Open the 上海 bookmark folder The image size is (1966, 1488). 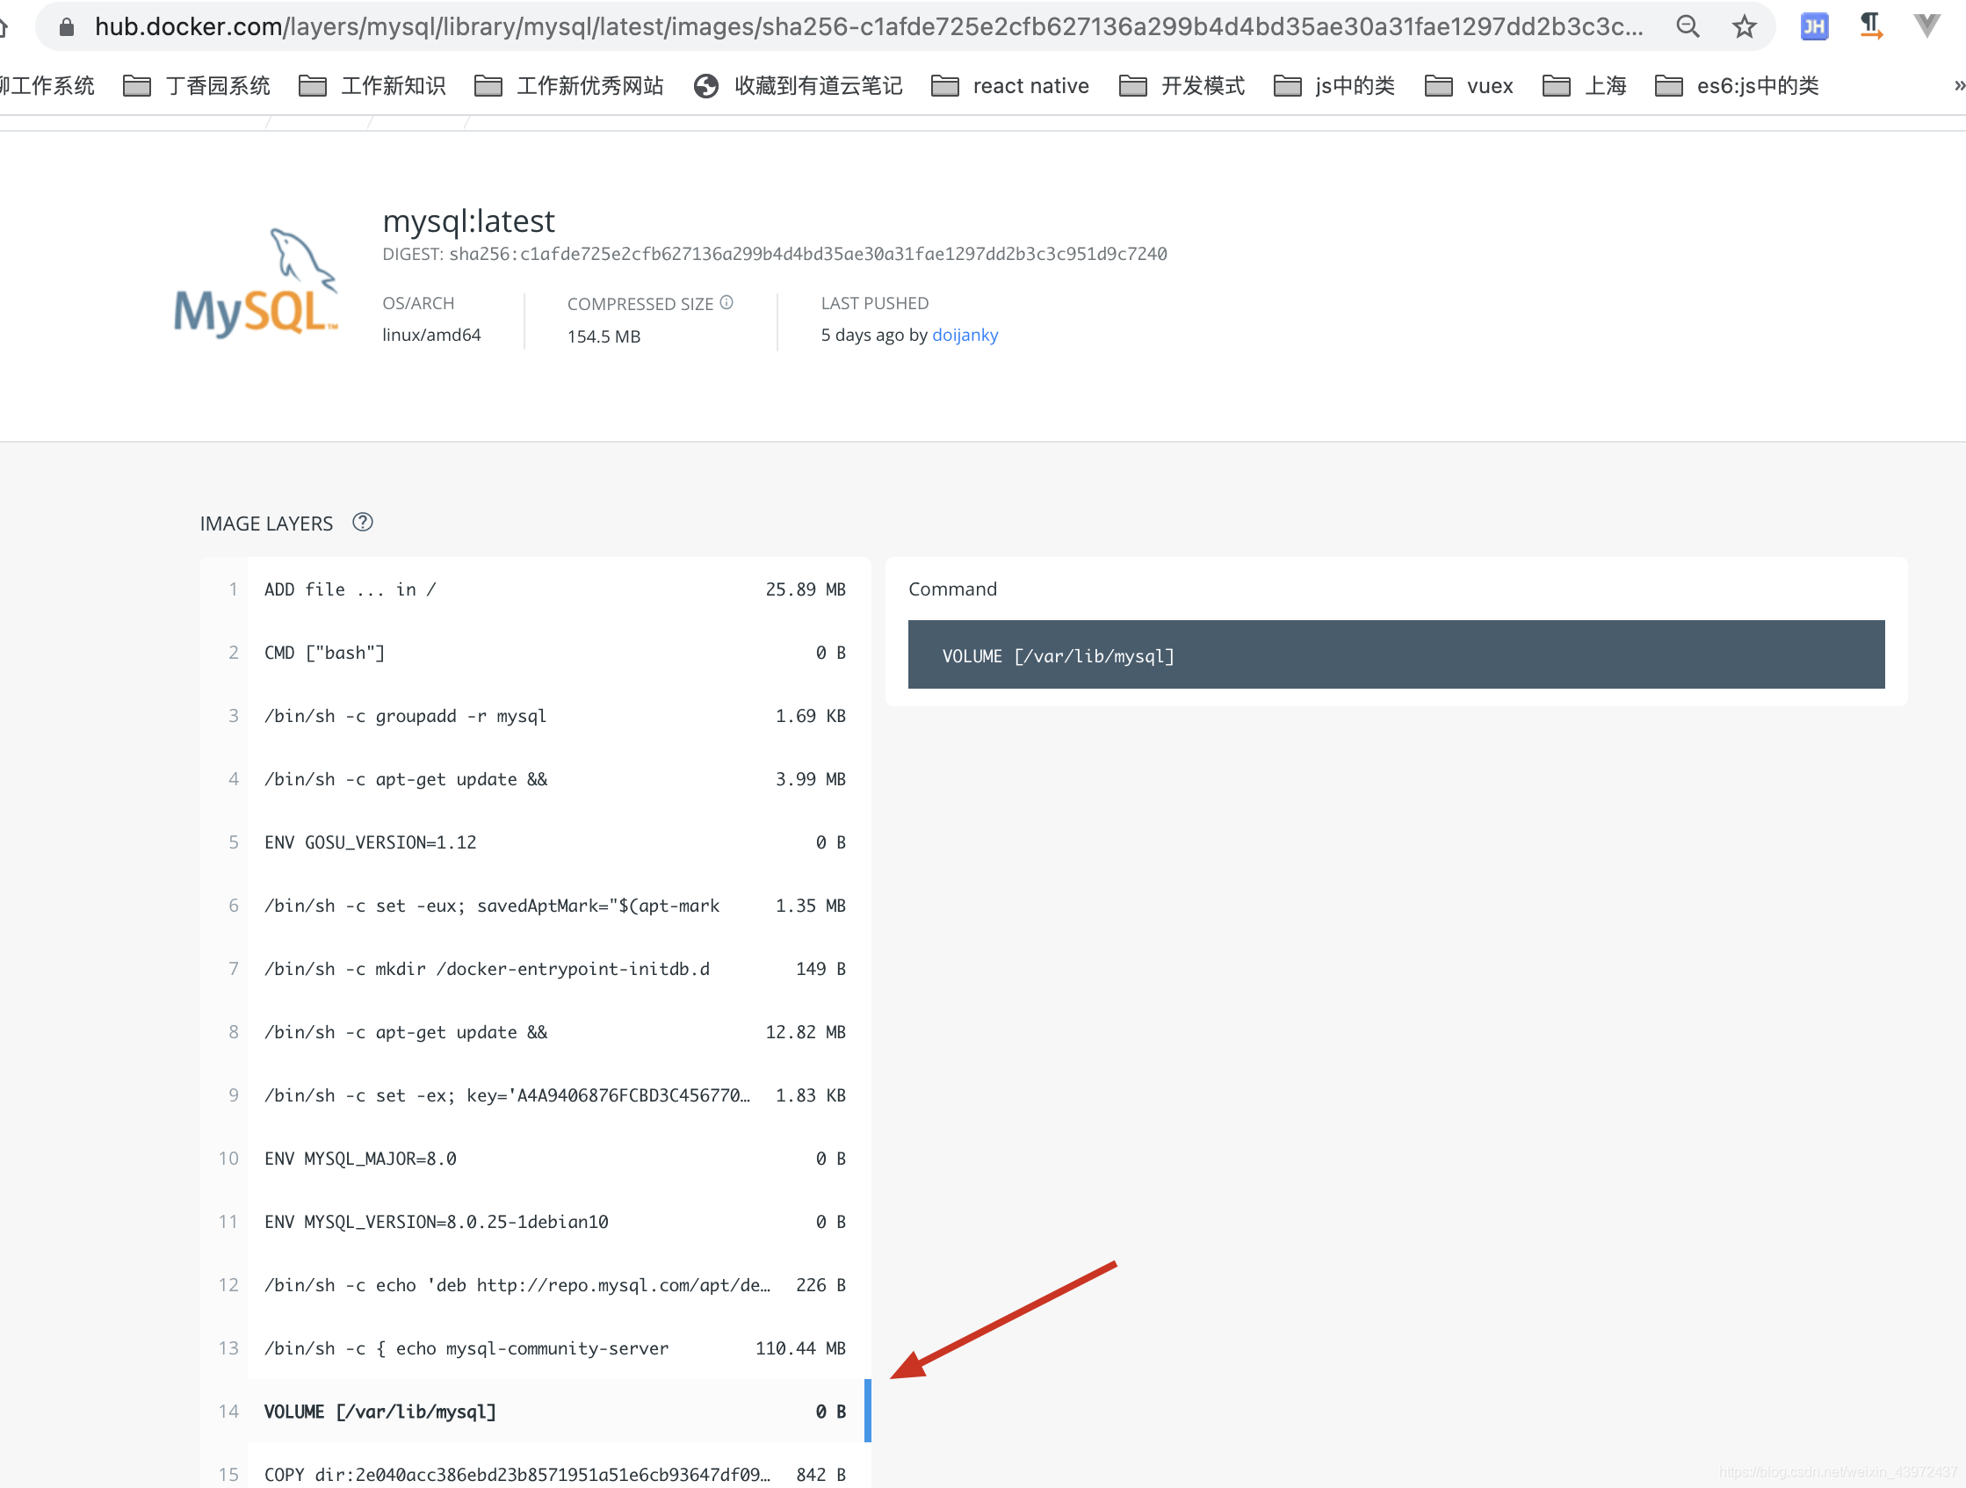click(1584, 86)
